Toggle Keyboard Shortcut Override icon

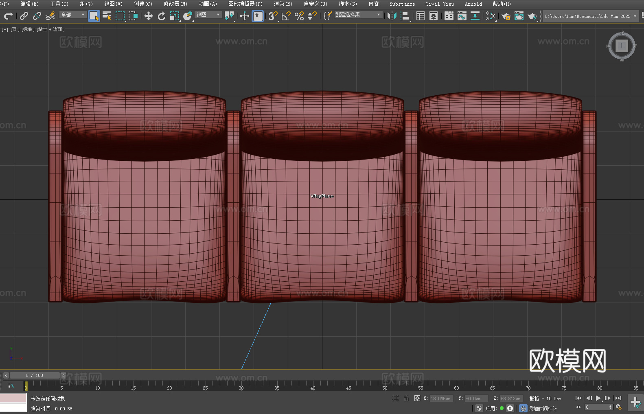(x=258, y=16)
